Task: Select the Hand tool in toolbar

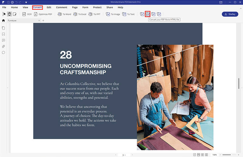Action: pos(9,14)
